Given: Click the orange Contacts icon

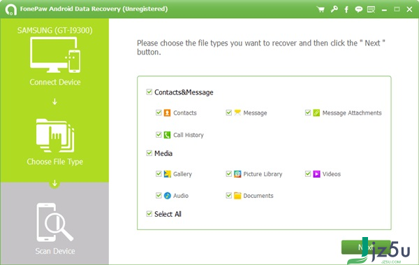Looking at the screenshot, I should click(167, 113).
